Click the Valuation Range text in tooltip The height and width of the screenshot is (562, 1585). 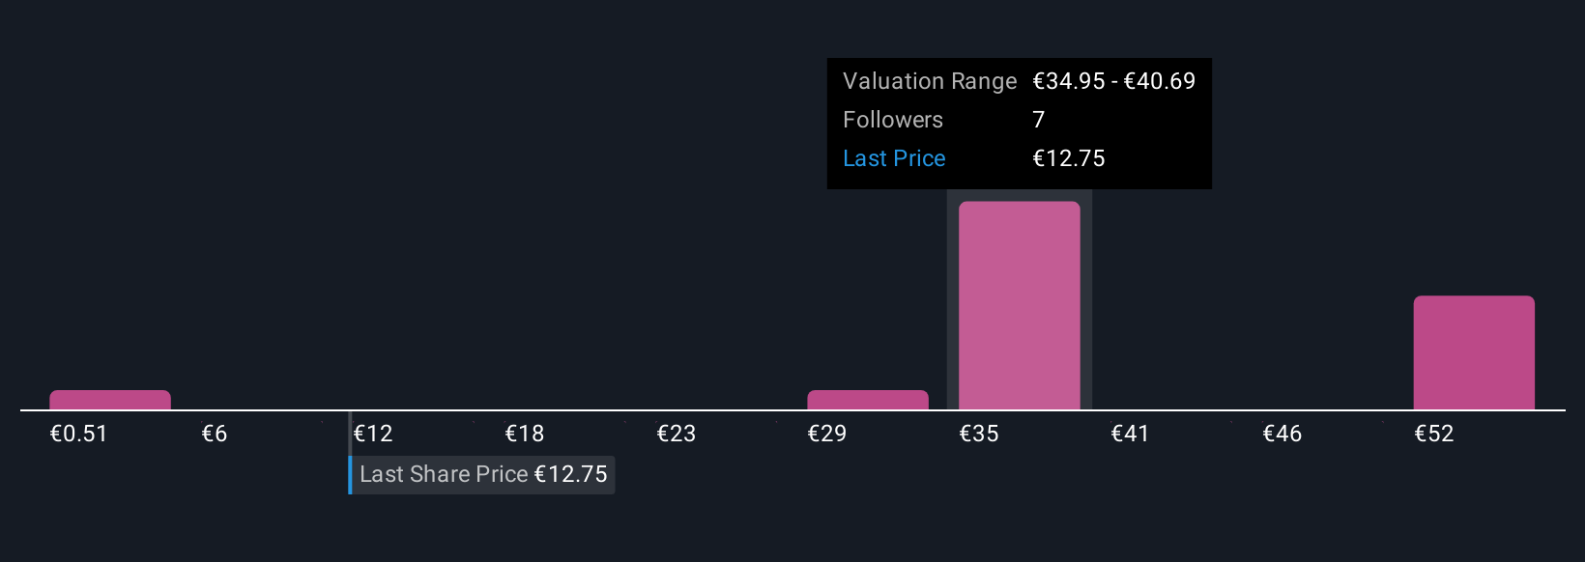(x=930, y=81)
